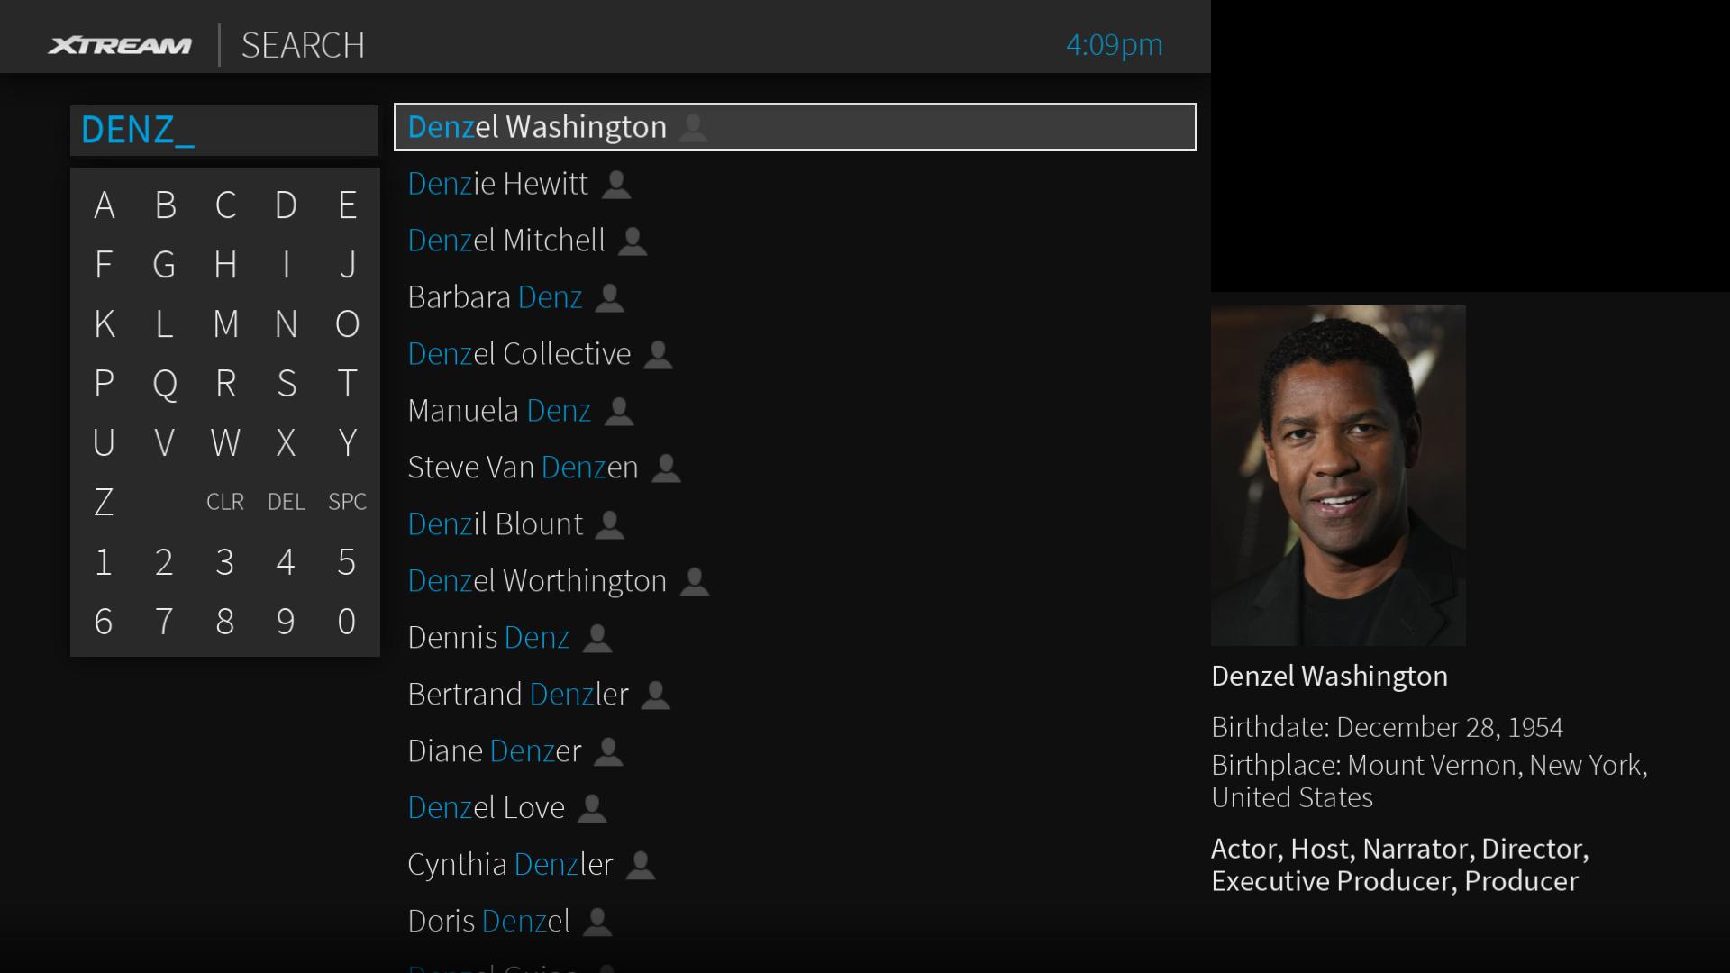The image size is (1730, 973).
Task: Click the person icon beside Bertrand Denzler
Action: point(656,696)
